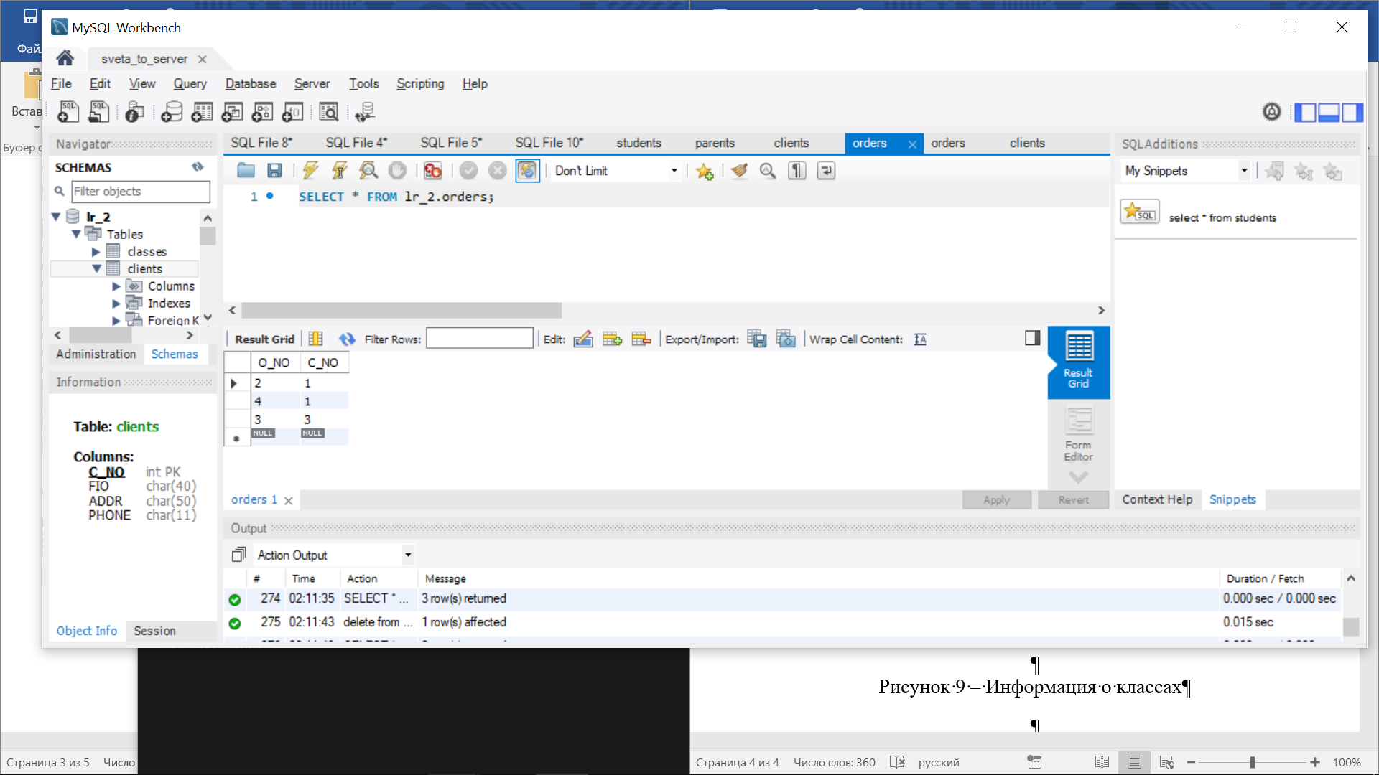This screenshot has height=775, width=1379.
Task: Open the MySQL Workbench home screen
Action: pos(65,58)
